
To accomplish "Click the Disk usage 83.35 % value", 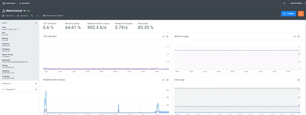I will tap(146, 27).
